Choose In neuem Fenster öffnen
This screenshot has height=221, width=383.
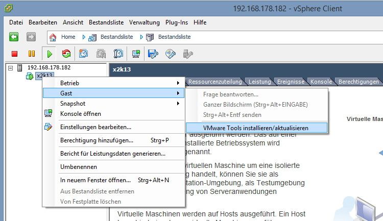point(113,180)
